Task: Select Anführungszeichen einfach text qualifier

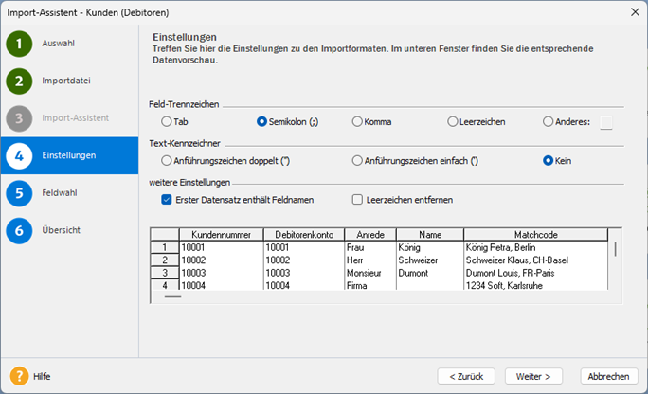Action: (x=357, y=161)
